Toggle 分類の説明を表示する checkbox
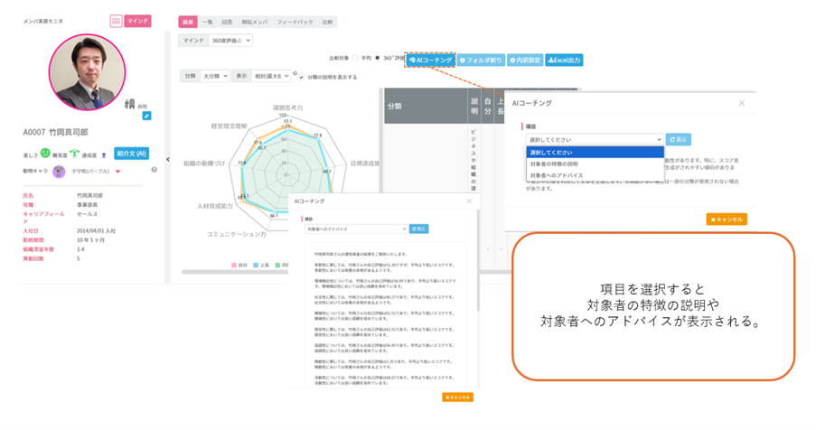The image size is (816, 430). pos(300,77)
